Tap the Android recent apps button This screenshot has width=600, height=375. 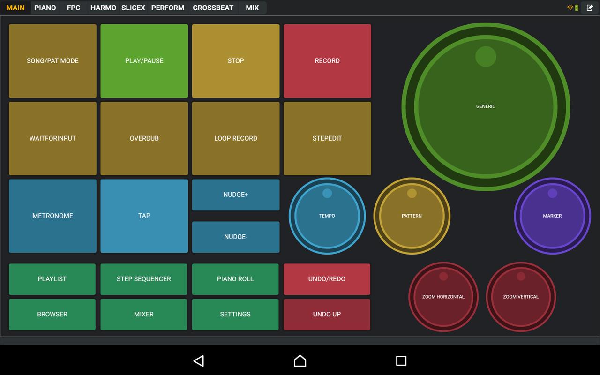401,360
